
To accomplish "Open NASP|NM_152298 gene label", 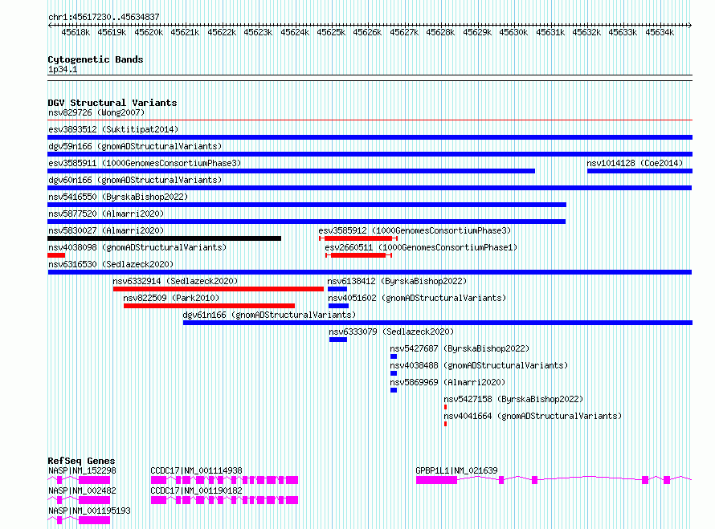I will (82, 470).
